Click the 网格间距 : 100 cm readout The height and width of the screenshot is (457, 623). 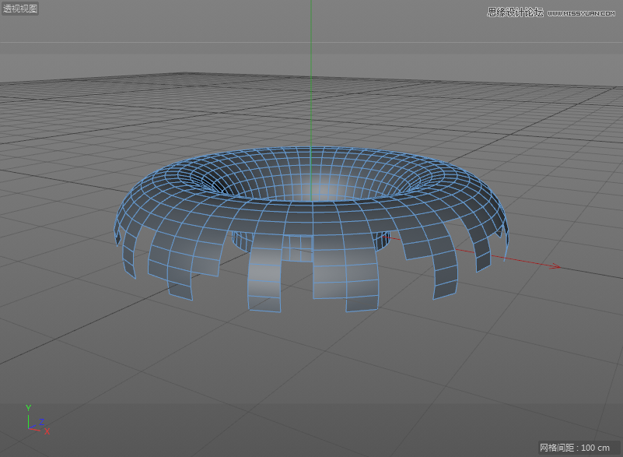(575, 448)
